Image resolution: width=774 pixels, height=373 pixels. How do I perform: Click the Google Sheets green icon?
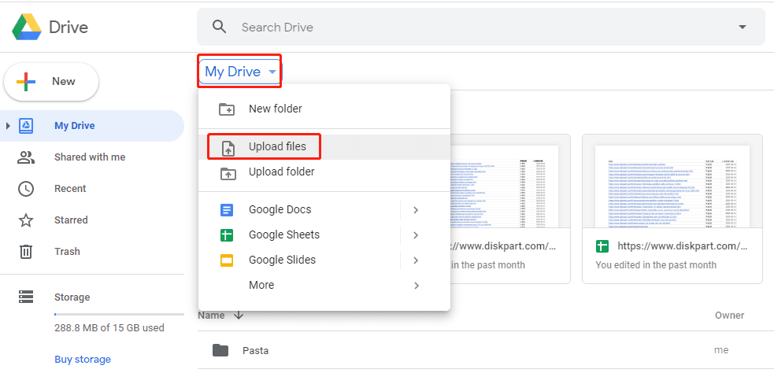[227, 235]
